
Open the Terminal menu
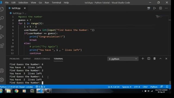[x=56, y=2]
